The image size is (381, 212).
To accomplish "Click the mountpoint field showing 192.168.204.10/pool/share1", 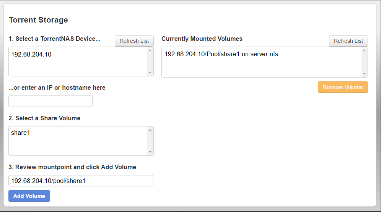I will (x=81, y=181).
